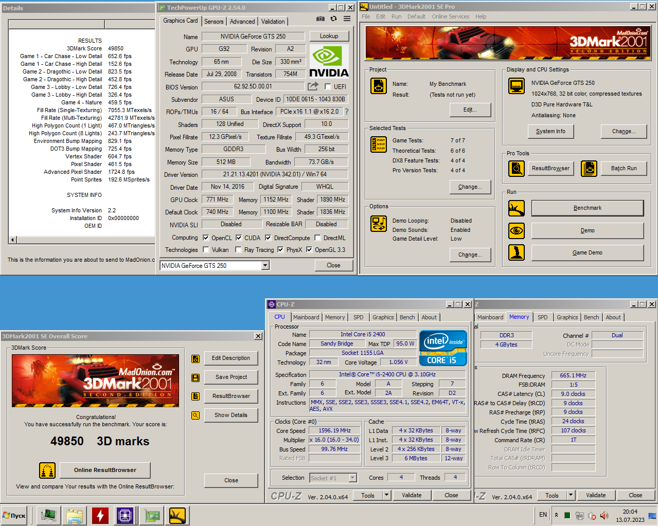
Task: Click the Edit Description icon in score window
Action: coord(195,359)
